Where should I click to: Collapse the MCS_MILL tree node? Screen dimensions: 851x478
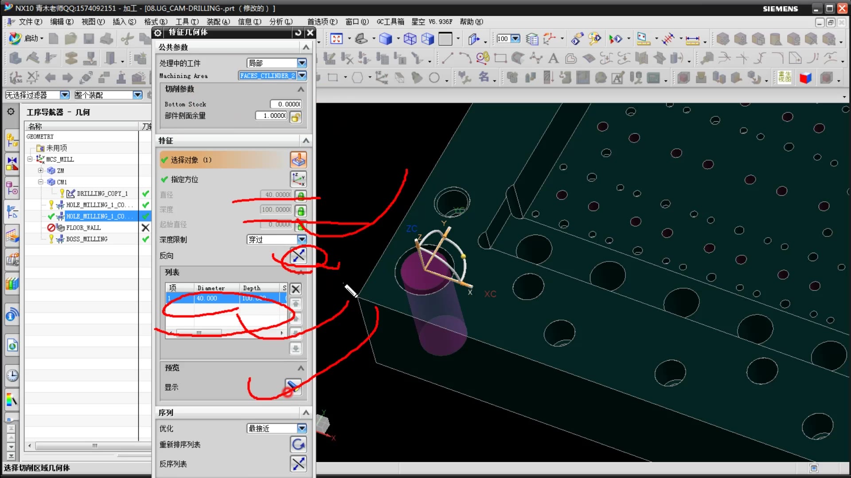[30, 159]
